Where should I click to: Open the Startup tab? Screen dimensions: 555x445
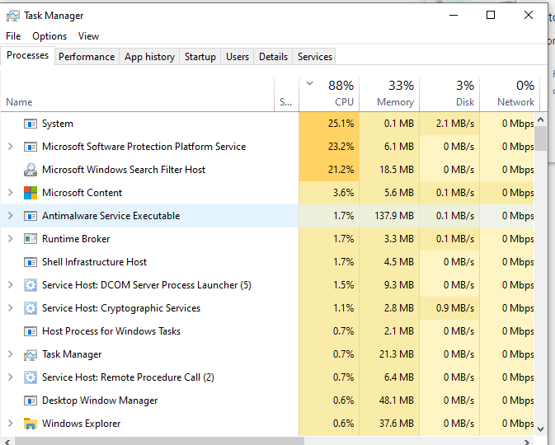pyautogui.click(x=200, y=57)
